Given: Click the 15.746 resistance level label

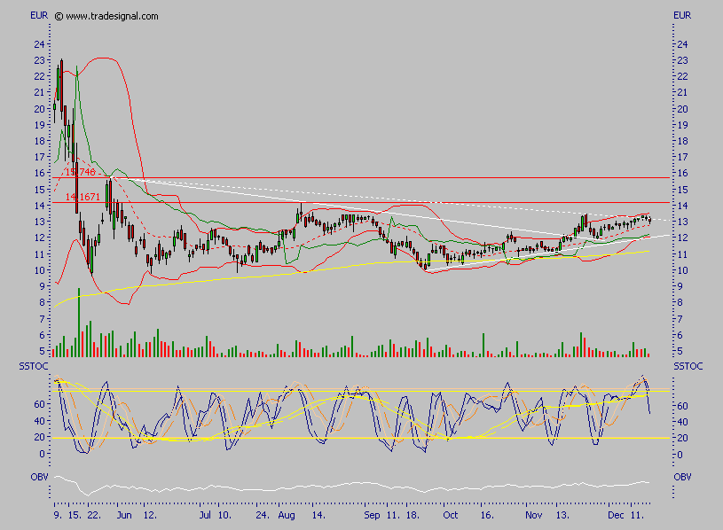Looking at the screenshot, I should [x=80, y=172].
